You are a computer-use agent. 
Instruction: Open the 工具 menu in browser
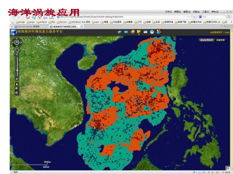coord(205,12)
